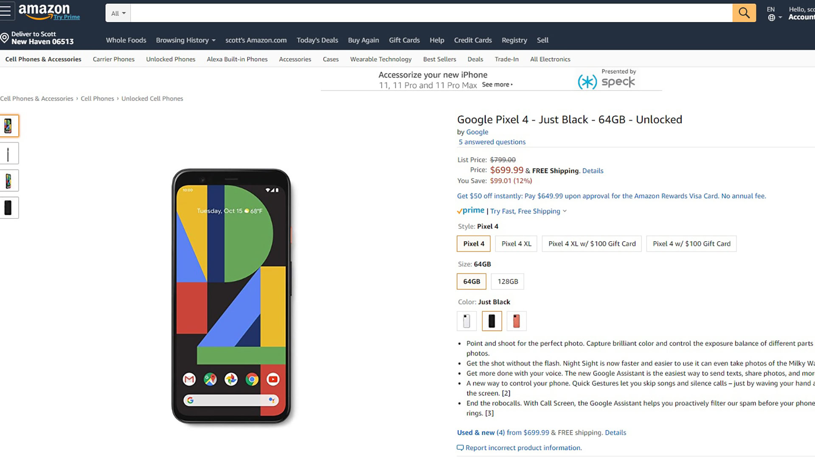Screen dimensions: 815x458
Task: Click the orange search magnifier button
Action: point(744,13)
